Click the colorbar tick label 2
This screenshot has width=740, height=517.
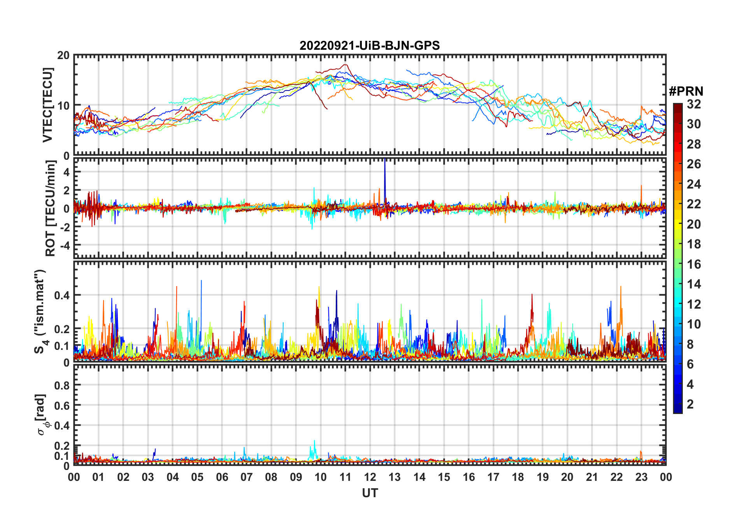point(690,404)
